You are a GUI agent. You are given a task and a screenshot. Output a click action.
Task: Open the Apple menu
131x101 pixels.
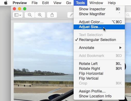[x=6, y=3]
